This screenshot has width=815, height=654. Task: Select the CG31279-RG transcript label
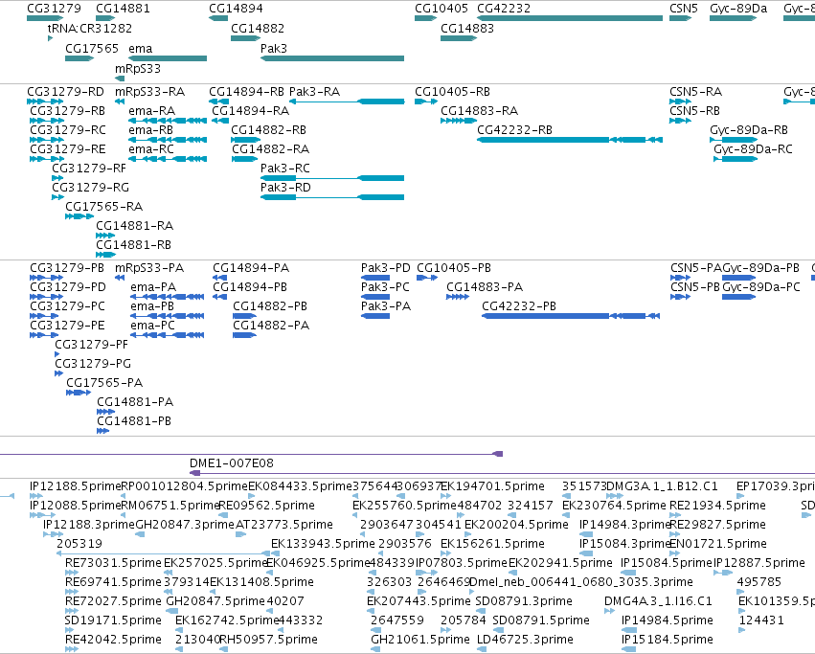click(x=90, y=187)
